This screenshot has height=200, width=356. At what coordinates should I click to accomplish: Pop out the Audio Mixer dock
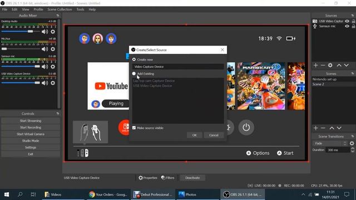(x=58, y=16)
